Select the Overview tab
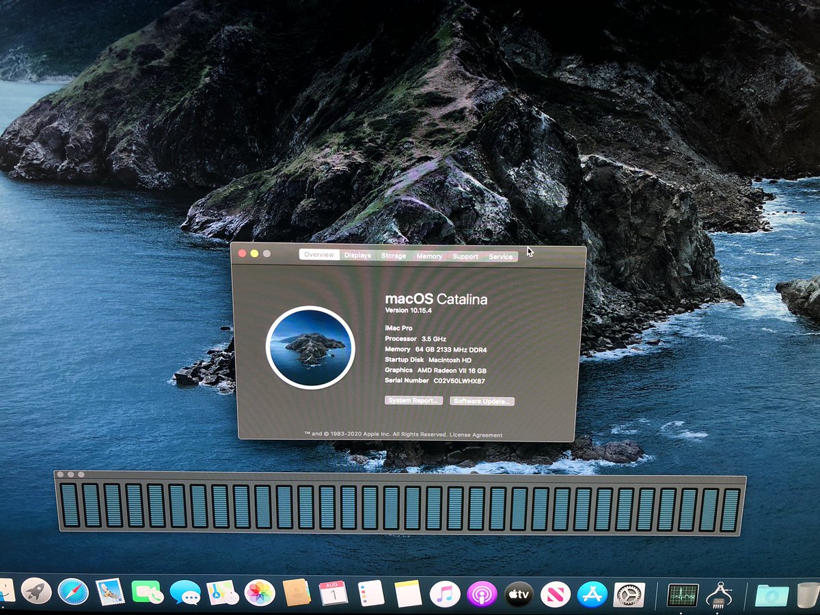This screenshot has width=820, height=615. point(319,254)
